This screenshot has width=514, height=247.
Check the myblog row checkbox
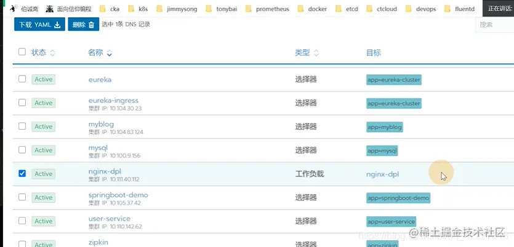22,126
